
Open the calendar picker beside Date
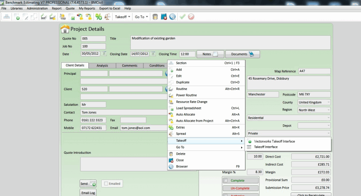[x=104, y=54]
